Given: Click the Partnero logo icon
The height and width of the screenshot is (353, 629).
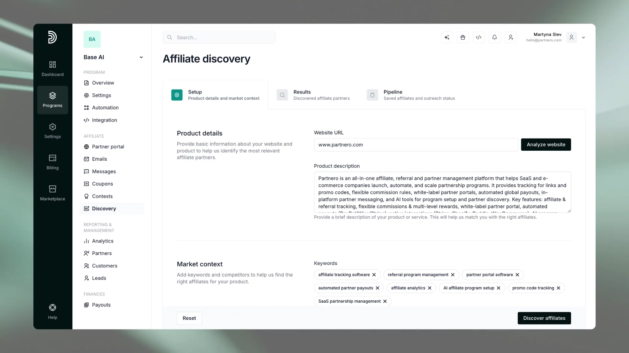Looking at the screenshot, I should click(x=52, y=37).
